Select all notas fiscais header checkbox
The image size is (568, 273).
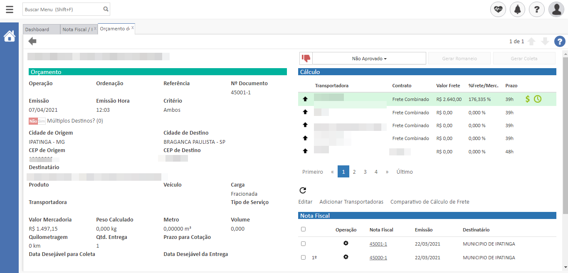[x=303, y=229]
